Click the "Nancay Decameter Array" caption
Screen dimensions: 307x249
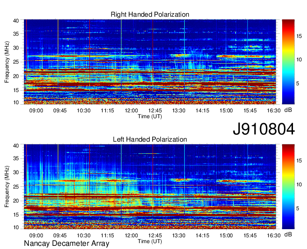66,243
